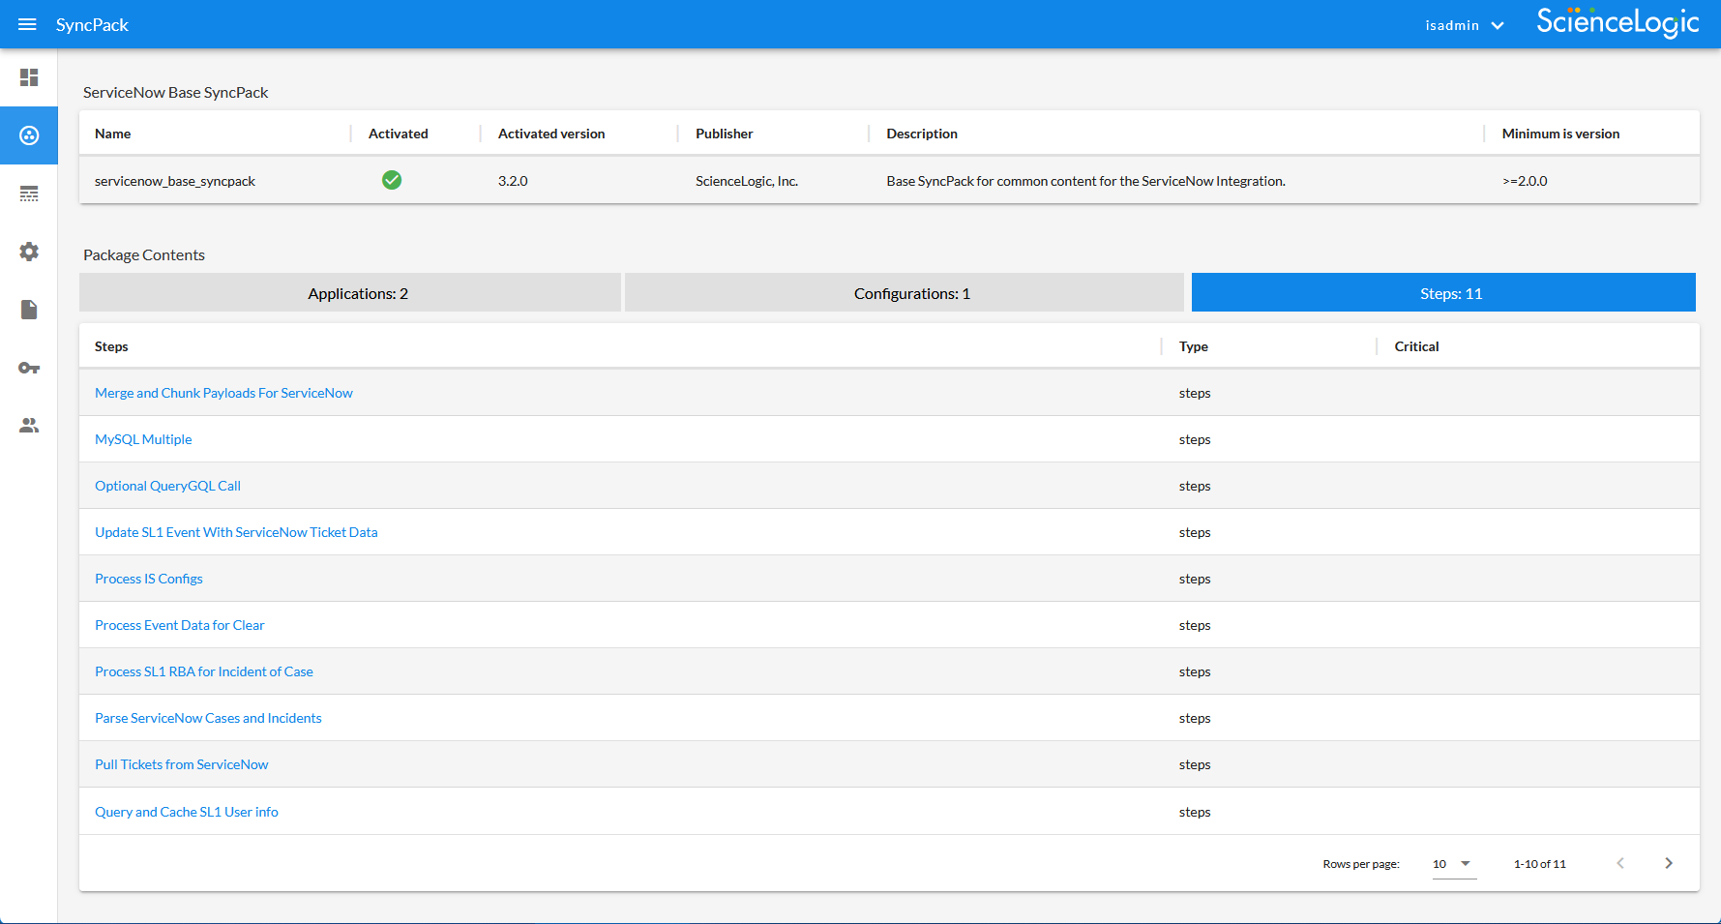
Task: Open the Admin users icon
Action: point(29,426)
